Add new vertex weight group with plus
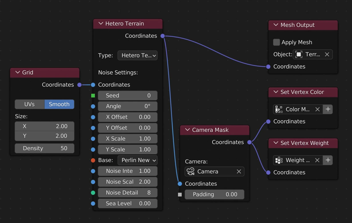352x223 pixels. coord(328,160)
